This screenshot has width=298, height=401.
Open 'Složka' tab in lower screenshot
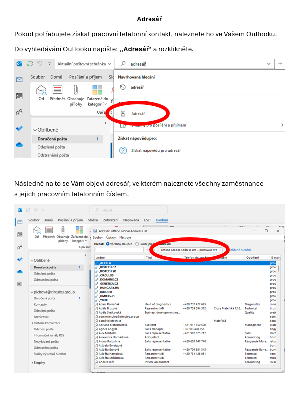(x=93, y=220)
